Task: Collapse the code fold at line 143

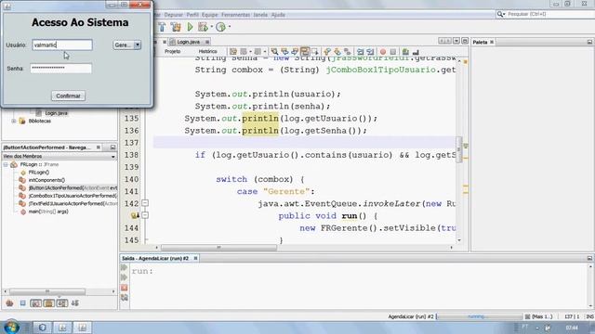Action: [x=145, y=215]
